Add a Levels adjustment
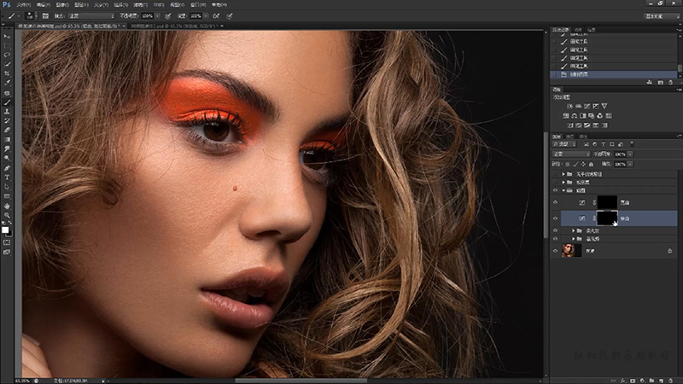This screenshot has height=384, width=683. click(579, 106)
